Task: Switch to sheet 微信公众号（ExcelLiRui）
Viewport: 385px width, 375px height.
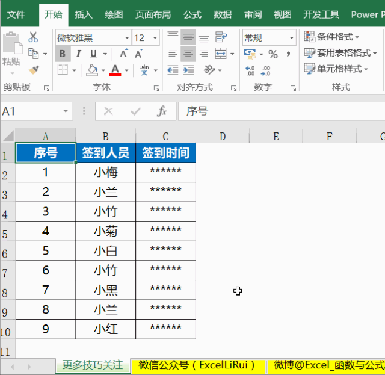Action: coord(198,365)
